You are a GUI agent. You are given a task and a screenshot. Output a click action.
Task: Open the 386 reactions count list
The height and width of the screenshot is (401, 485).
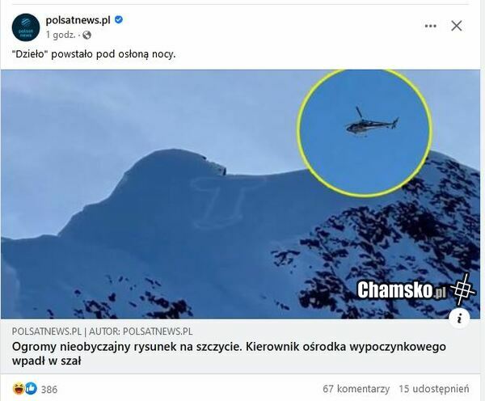coord(49,389)
